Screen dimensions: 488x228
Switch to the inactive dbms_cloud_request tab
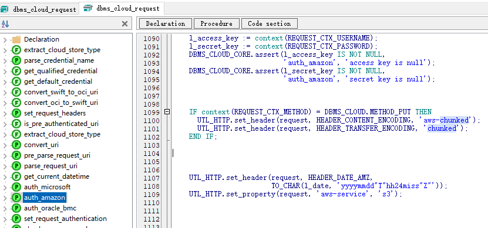tap(39, 9)
